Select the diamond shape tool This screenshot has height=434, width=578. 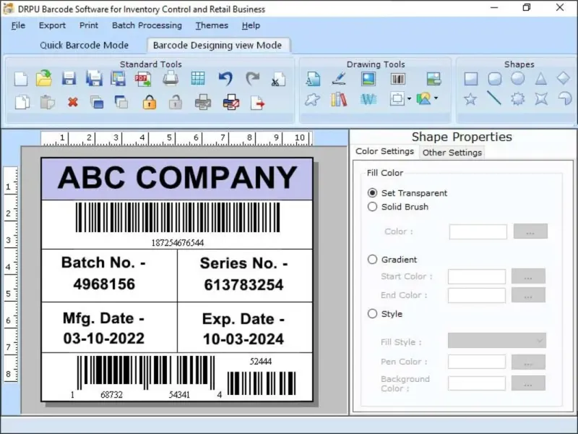click(564, 78)
